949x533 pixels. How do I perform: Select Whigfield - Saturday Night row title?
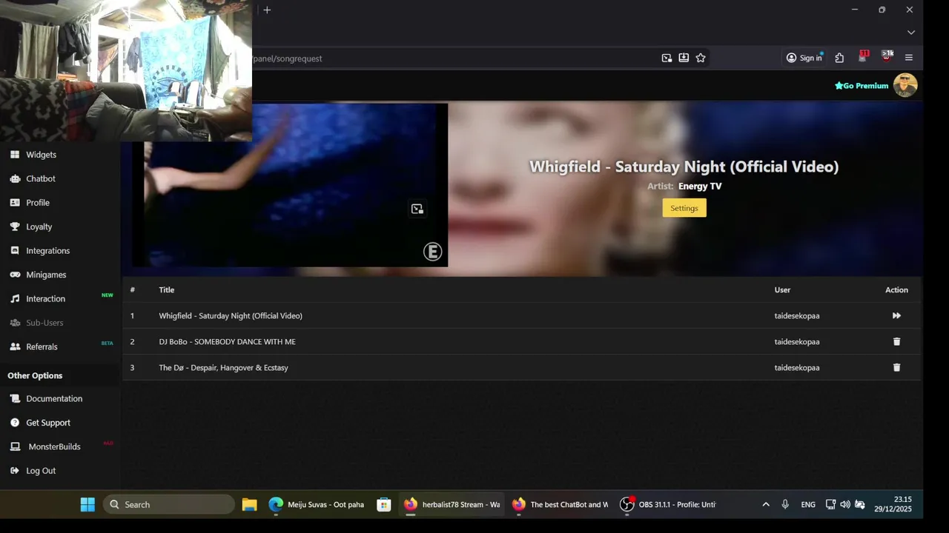[231, 315]
